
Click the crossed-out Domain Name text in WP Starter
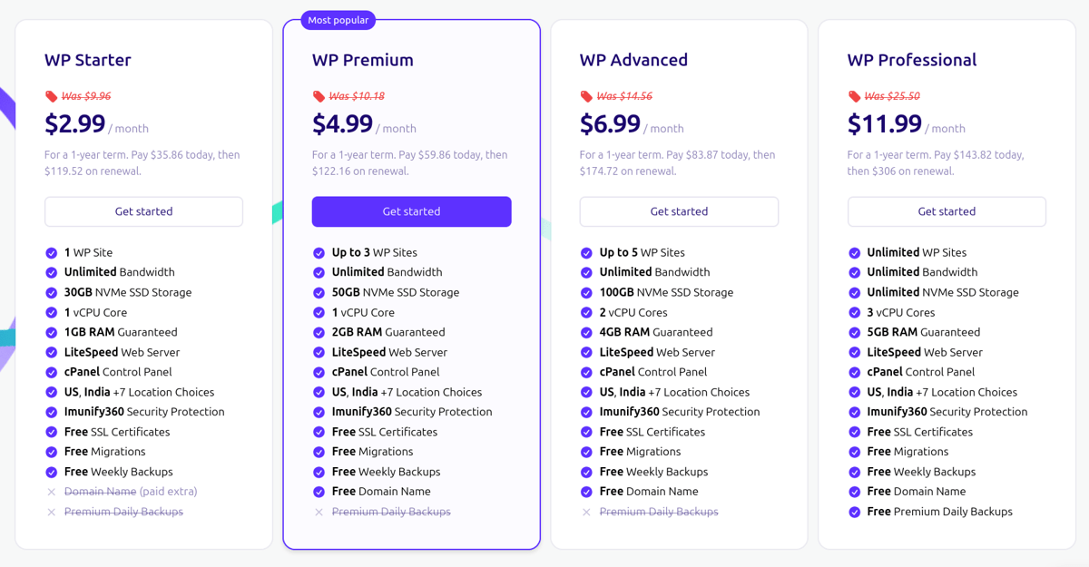click(101, 492)
